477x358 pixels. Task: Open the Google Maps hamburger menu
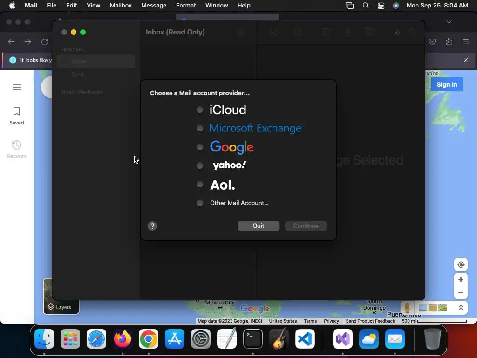click(x=17, y=87)
